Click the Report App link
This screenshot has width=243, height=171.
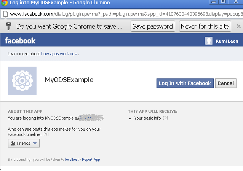[x=91, y=160]
